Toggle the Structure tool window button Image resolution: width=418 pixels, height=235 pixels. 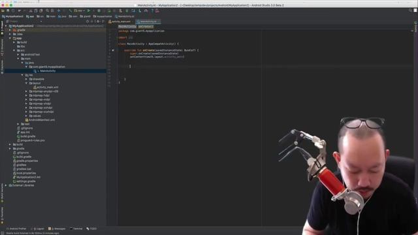(2, 48)
